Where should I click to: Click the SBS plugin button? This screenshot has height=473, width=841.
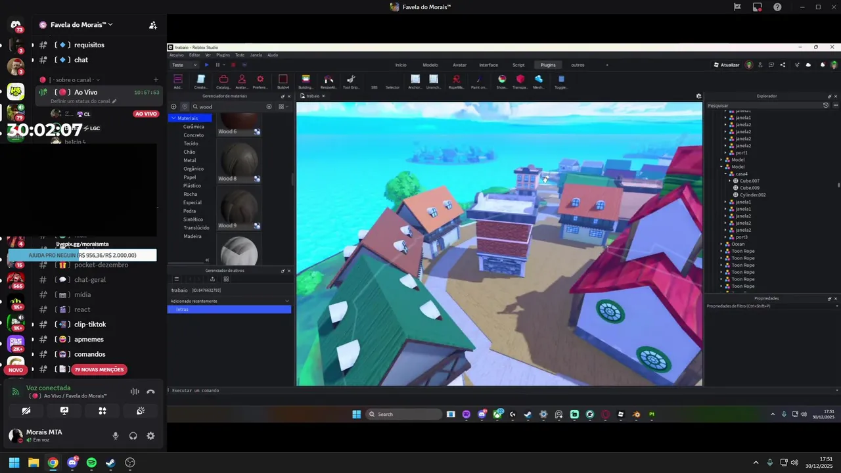[x=375, y=87]
